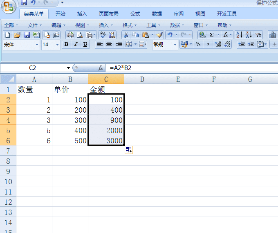Align text right
This screenshot has width=278, height=233.
[x=119, y=44]
